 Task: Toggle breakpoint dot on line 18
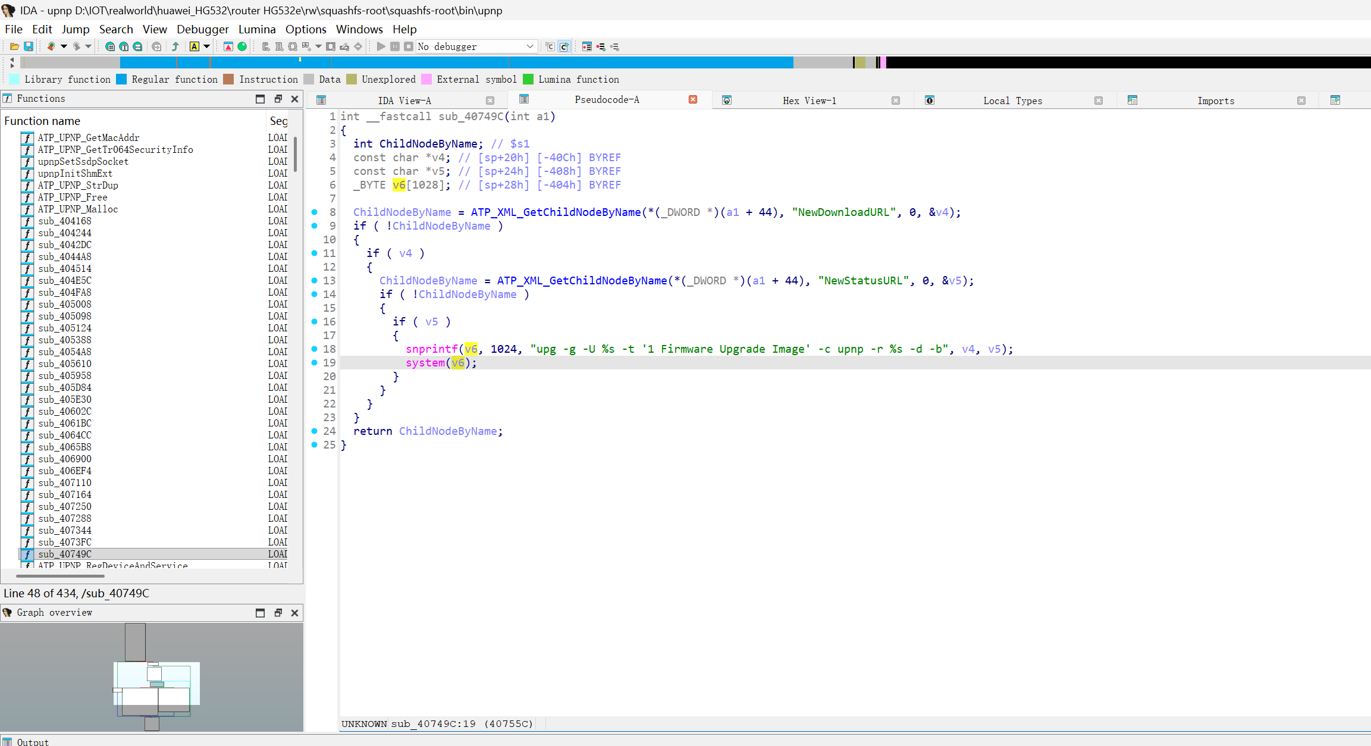coord(315,349)
